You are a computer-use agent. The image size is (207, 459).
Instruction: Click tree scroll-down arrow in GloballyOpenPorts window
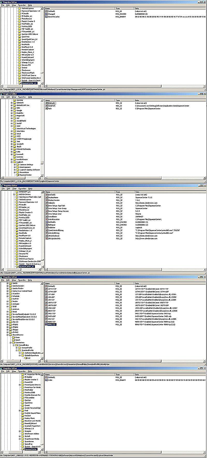coord(42,358)
